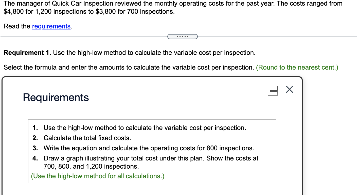Viewport: 357px width, 195px height.
Task: Click green note Use the high-low method
Action: [98, 176]
